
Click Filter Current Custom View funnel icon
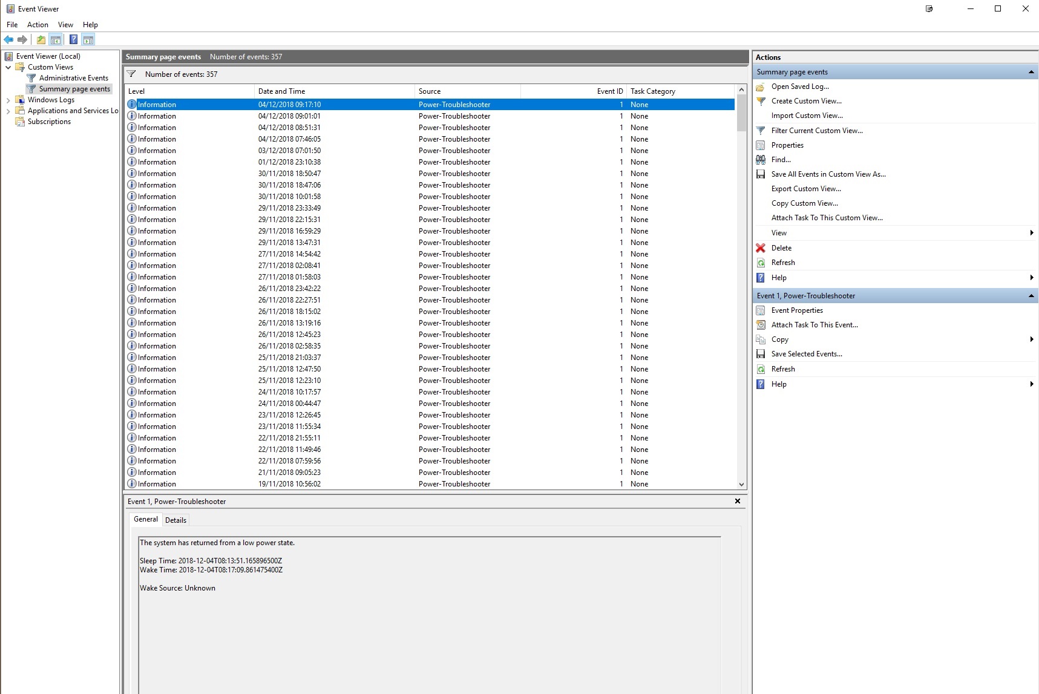(x=761, y=131)
